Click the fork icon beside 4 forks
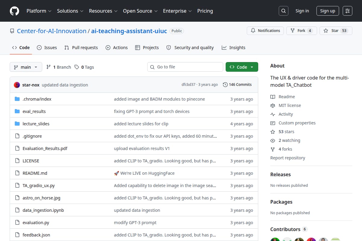This screenshot has height=241, width=362. click(x=273, y=149)
